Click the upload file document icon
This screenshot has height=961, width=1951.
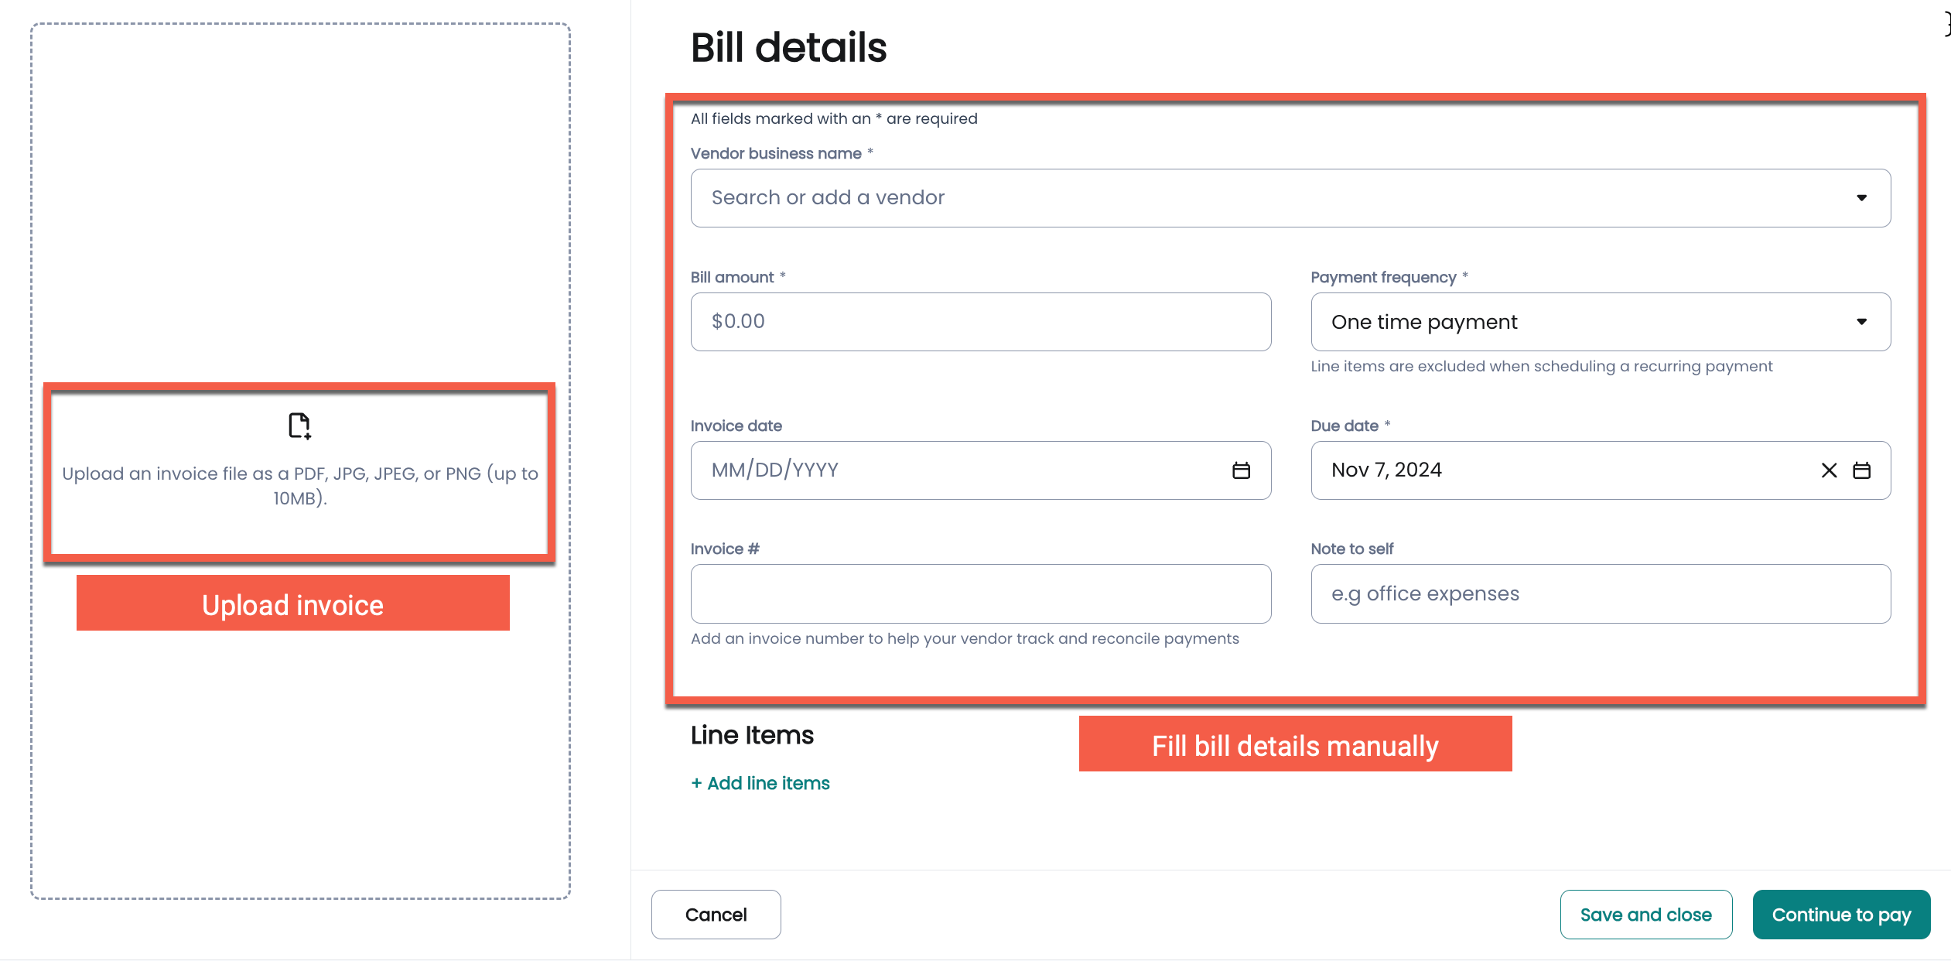point(299,426)
